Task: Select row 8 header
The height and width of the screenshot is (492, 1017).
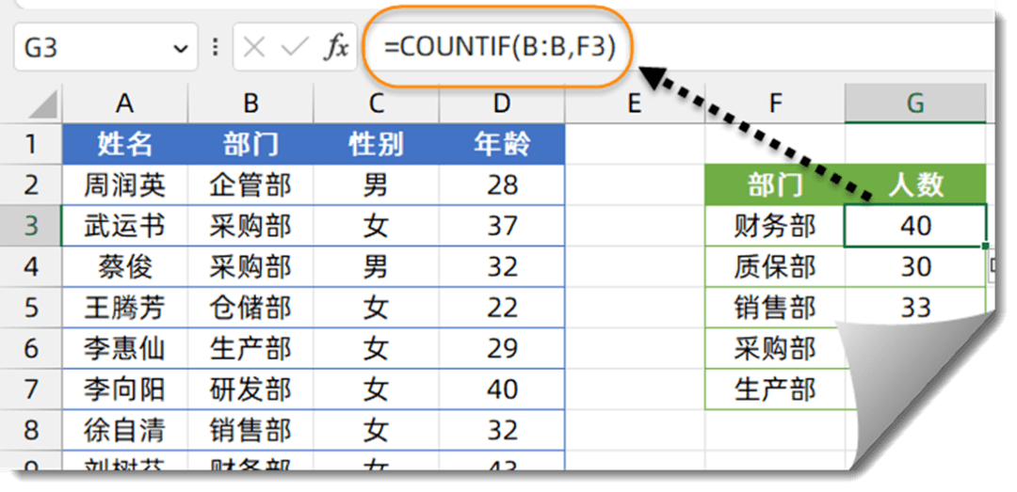Action: click(31, 430)
